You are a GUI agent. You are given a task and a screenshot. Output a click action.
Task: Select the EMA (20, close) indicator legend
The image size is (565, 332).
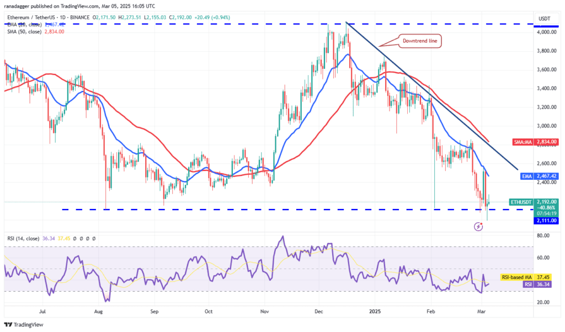24,24
